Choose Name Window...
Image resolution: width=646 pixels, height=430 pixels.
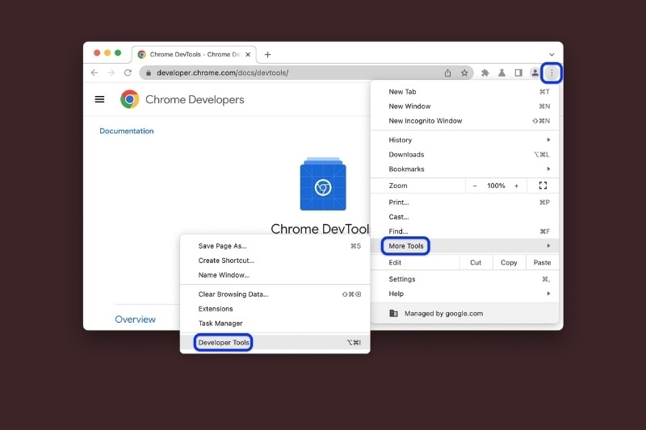click(275, 275)
